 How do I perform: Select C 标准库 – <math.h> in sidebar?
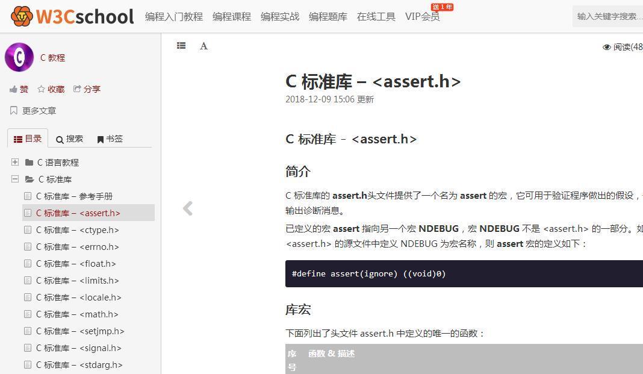(76, 314)
